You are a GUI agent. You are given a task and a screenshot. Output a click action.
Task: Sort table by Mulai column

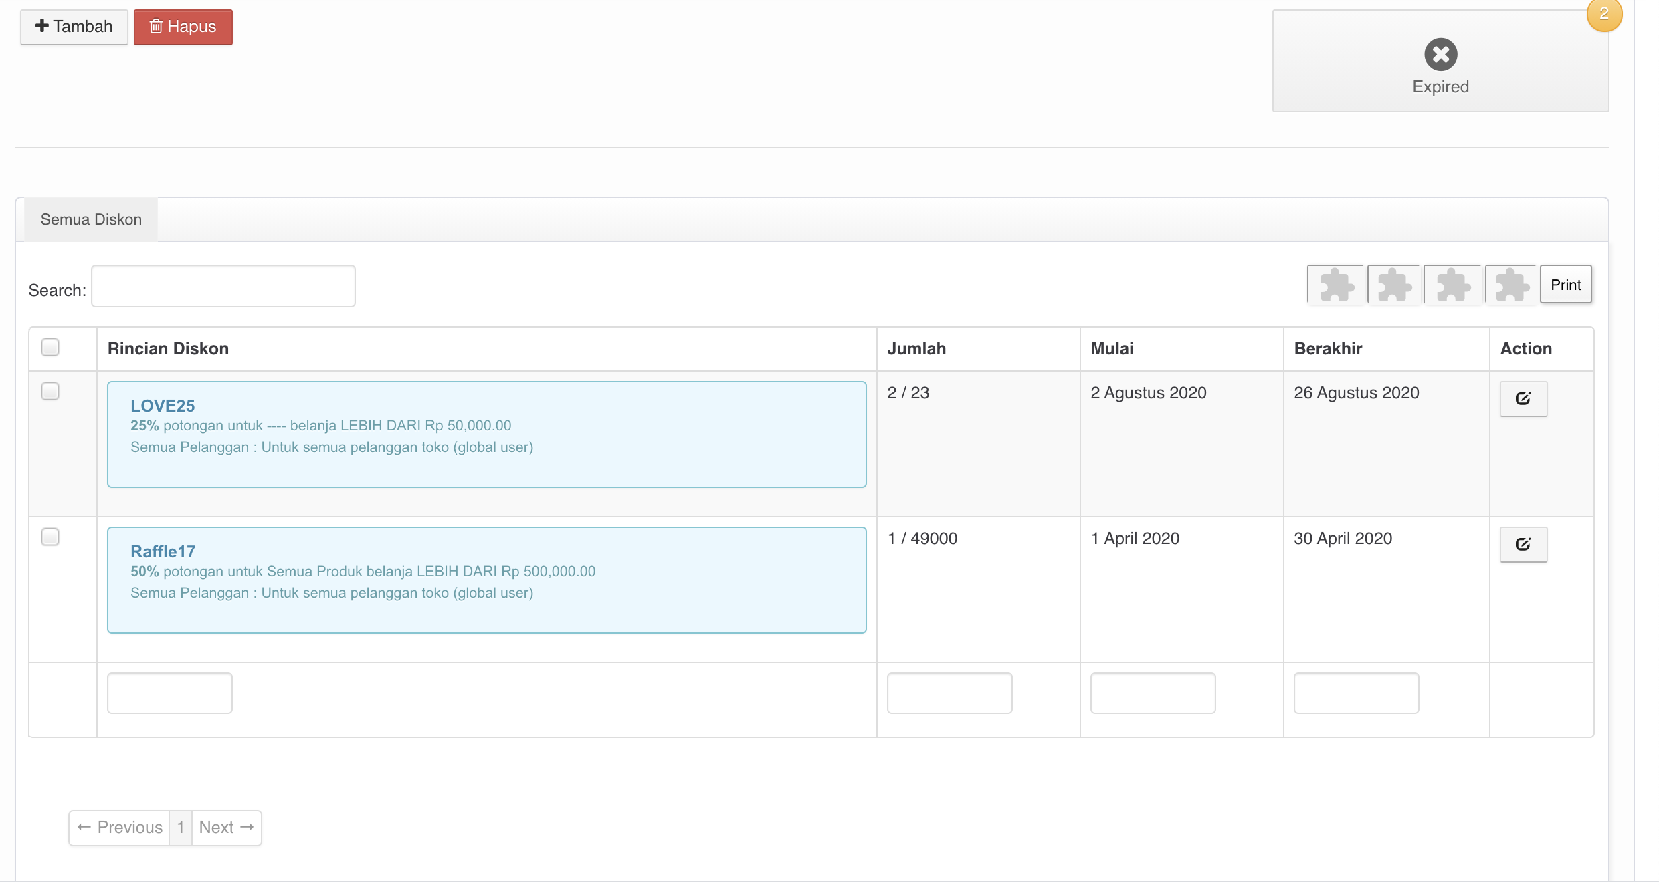click(1112, 348)
